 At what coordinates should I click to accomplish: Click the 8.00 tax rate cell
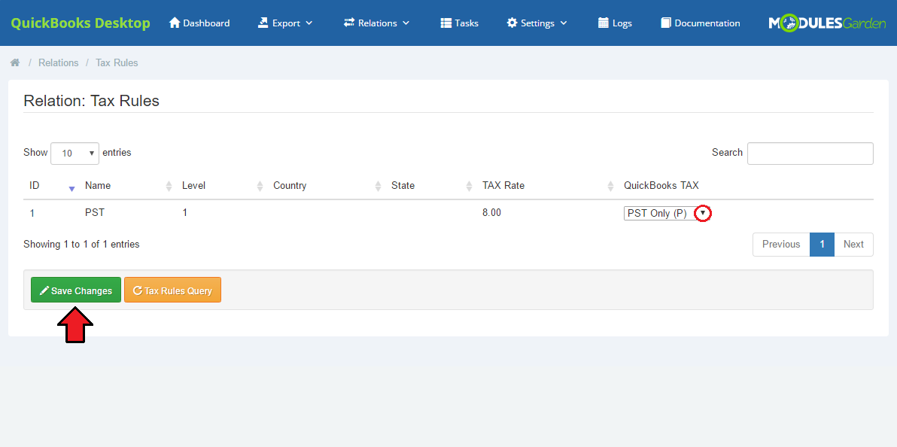coord(491,213)
